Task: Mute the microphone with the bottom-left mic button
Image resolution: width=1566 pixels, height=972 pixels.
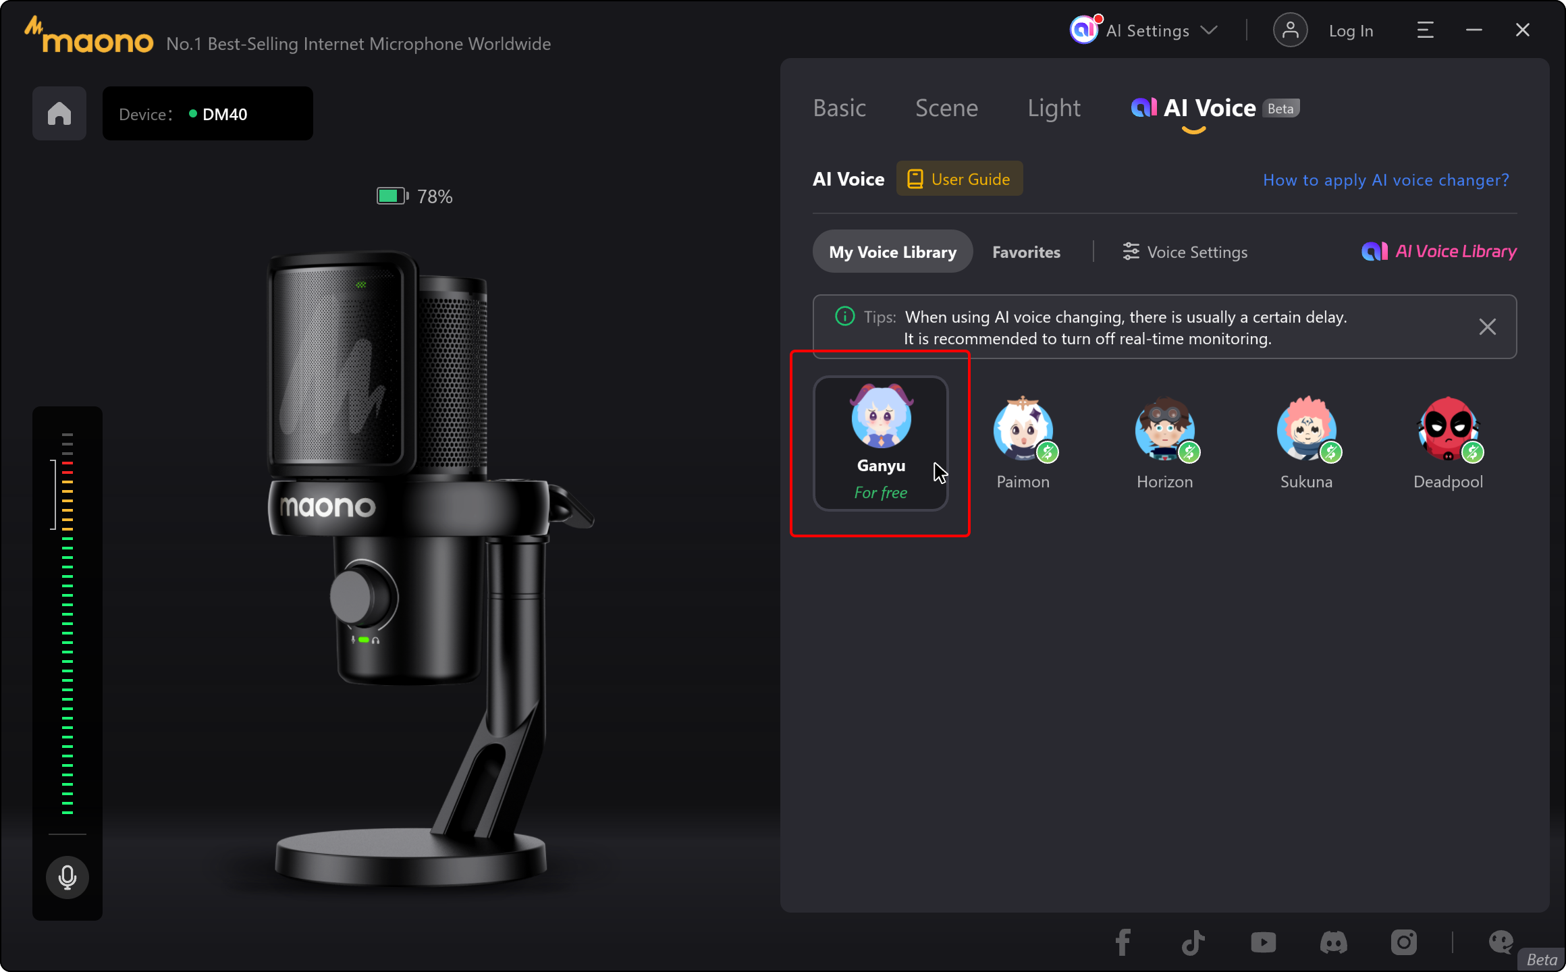Action: [x=67, y=878]
